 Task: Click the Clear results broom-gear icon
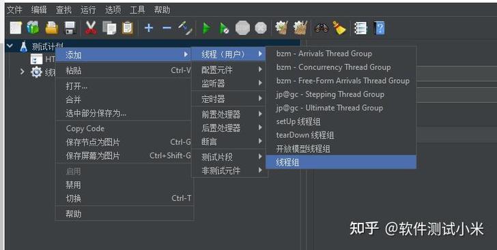[281, 28]
